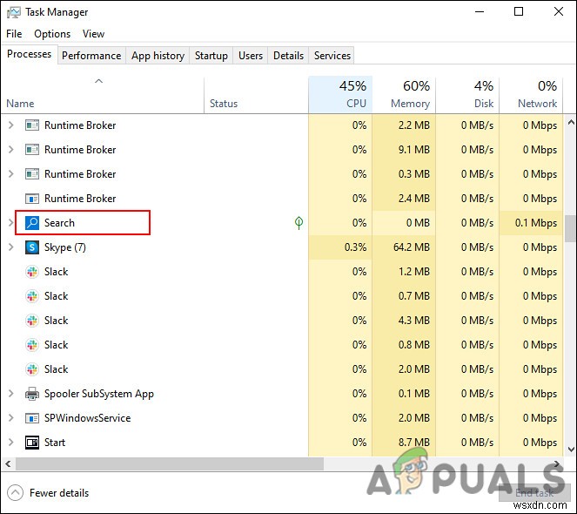Select the Spooler SubSystem App name
Image resolution: width=577 pixels, height=514 pixels.
coord(99,394)
